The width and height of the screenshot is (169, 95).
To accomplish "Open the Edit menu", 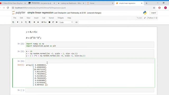I will pos(21,18).
